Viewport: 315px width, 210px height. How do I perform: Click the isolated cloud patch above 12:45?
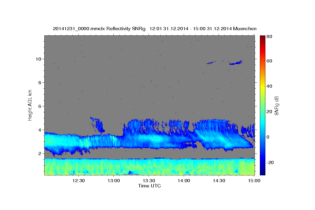pyautogui.click(x=98, y=124)
